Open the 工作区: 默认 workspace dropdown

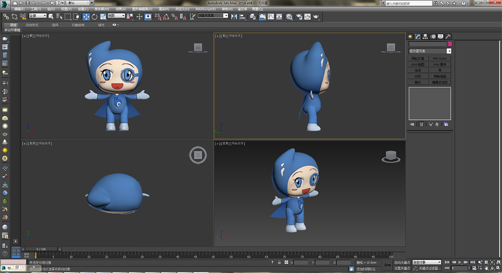click(73, 3)
